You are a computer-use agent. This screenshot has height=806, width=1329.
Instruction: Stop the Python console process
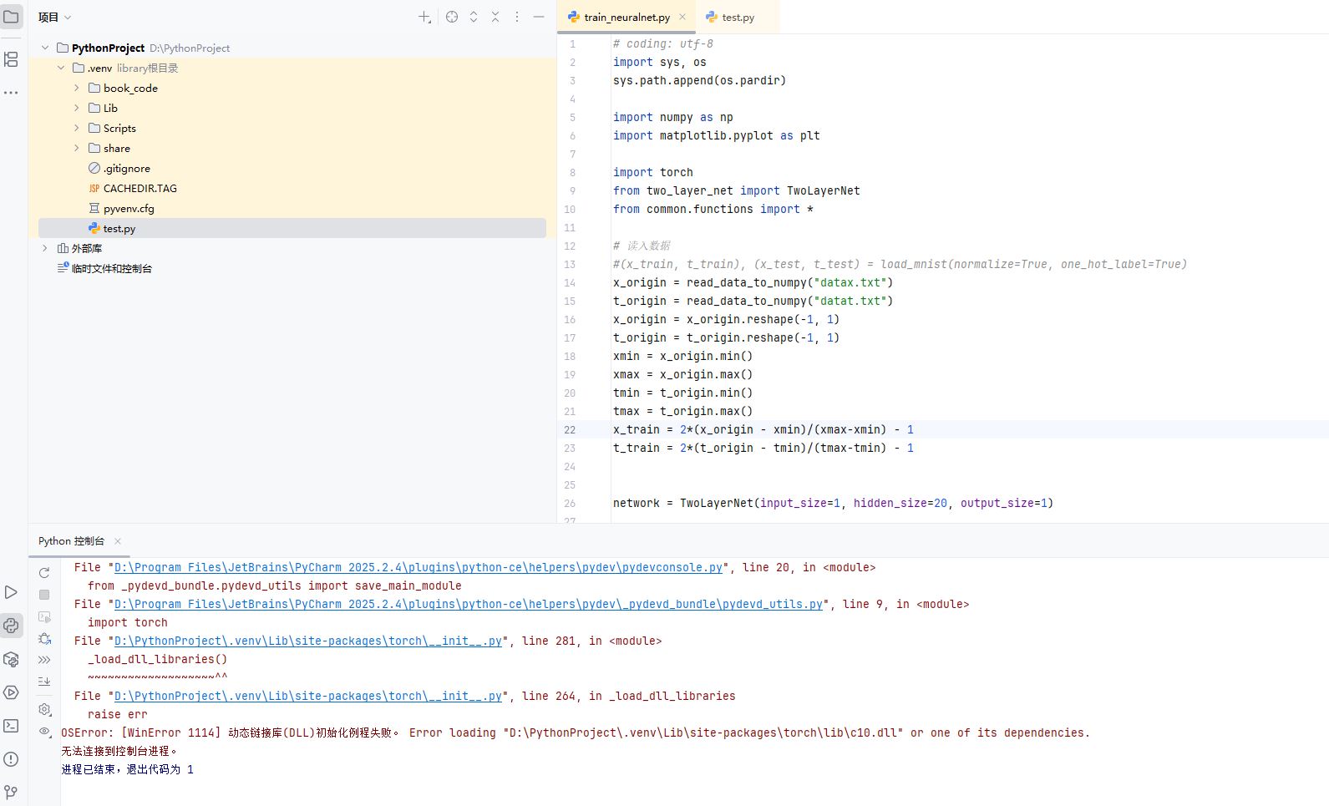pos(44,595)
